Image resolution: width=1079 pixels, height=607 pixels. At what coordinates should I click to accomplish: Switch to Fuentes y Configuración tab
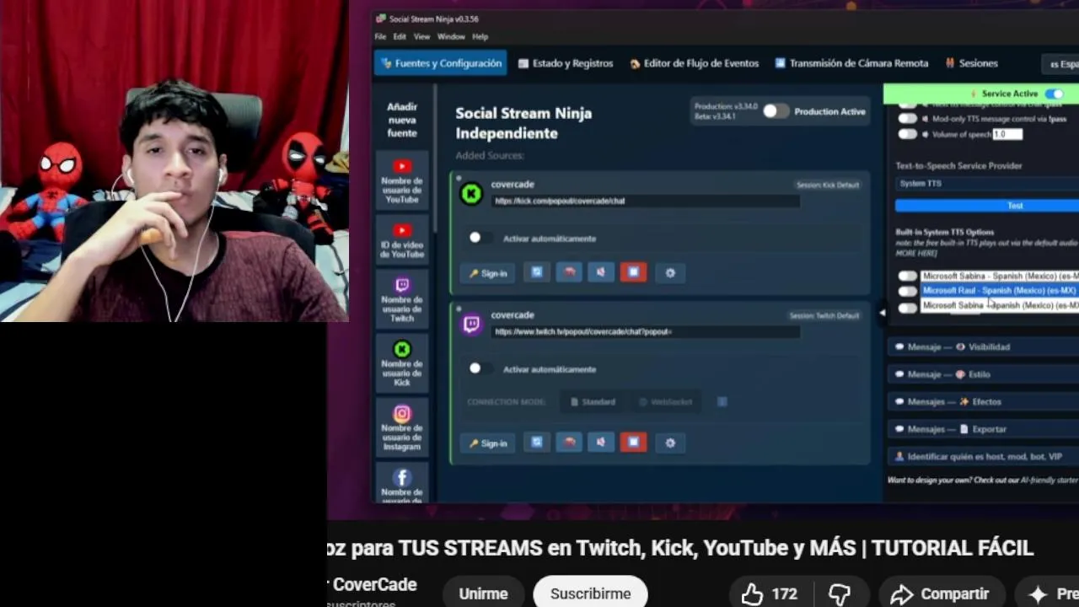[x=441, y=63]
